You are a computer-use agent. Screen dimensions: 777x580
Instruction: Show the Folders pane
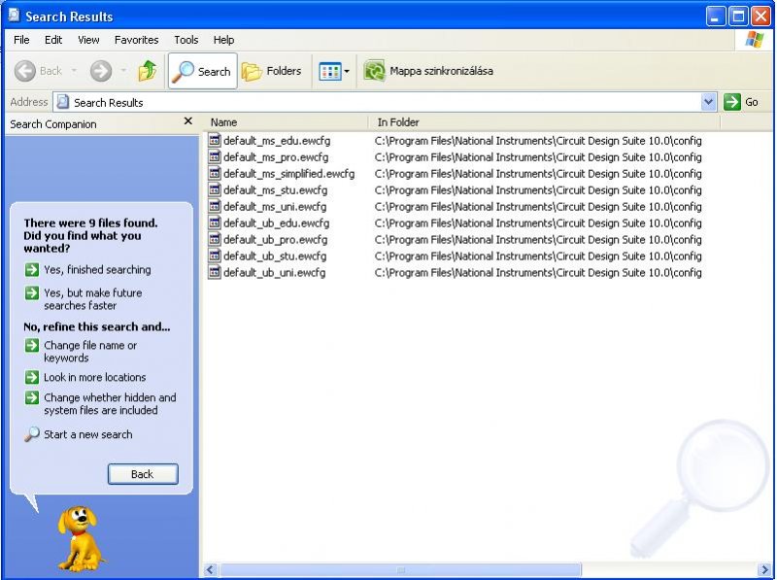pyautogui.click(x=272, y=71)
